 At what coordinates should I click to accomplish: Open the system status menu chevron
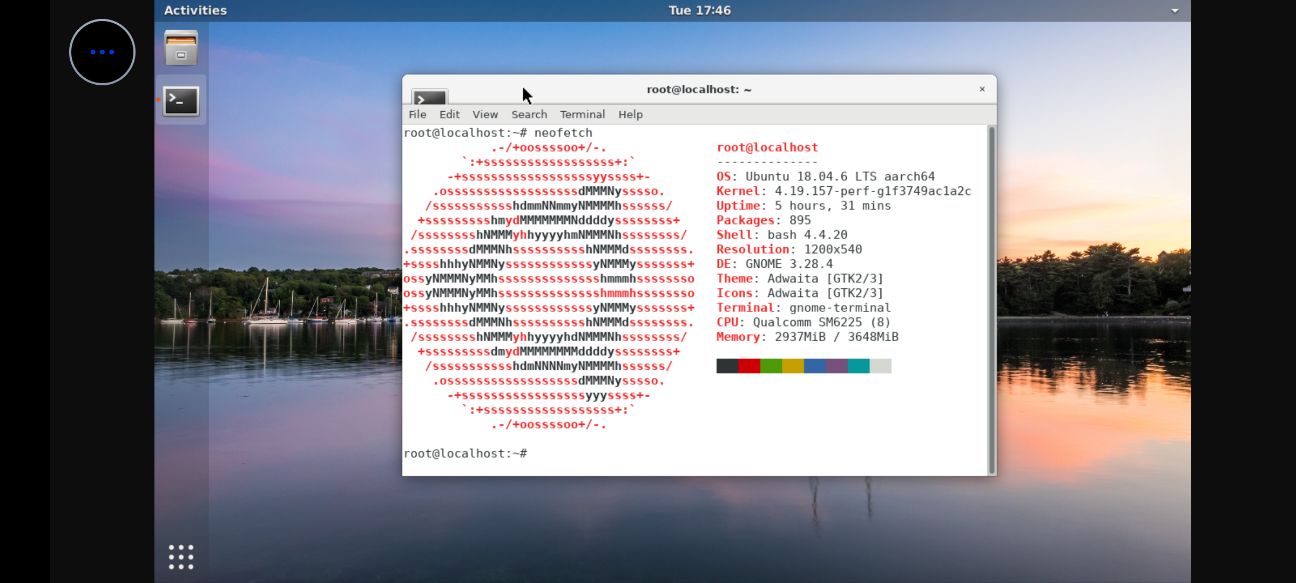click(x=1174, y=10)
